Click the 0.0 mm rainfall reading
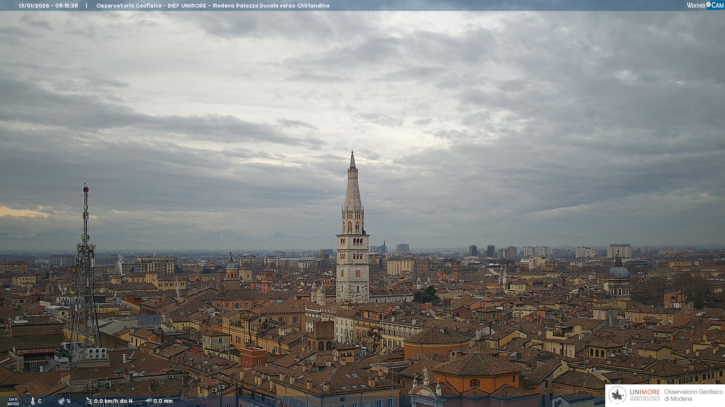The width and height of the screenshot is (725, 407). [163, 401]
